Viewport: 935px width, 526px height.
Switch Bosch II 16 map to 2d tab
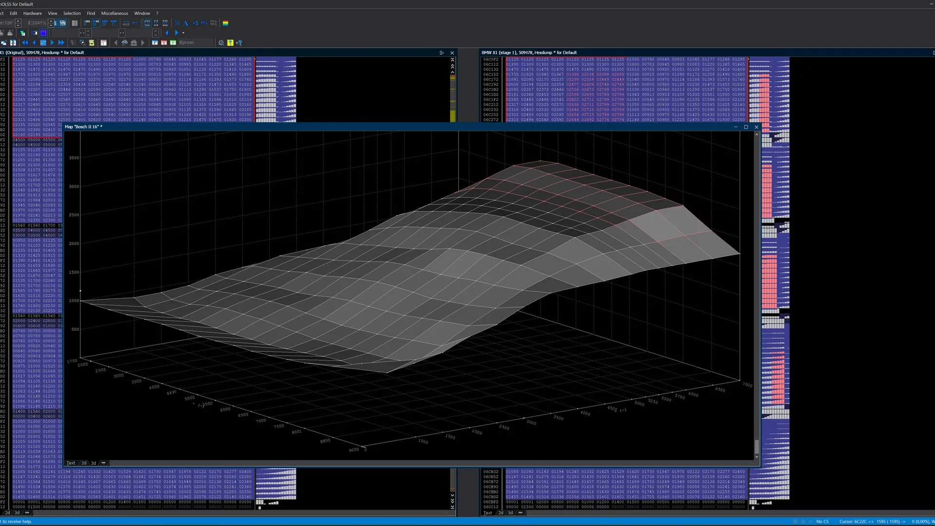(84, 463)
